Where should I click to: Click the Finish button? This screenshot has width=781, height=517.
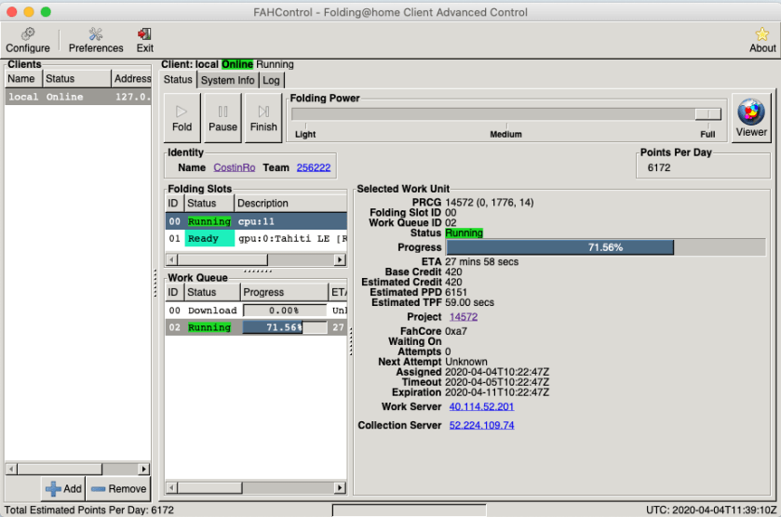click(x=263, y=118)
